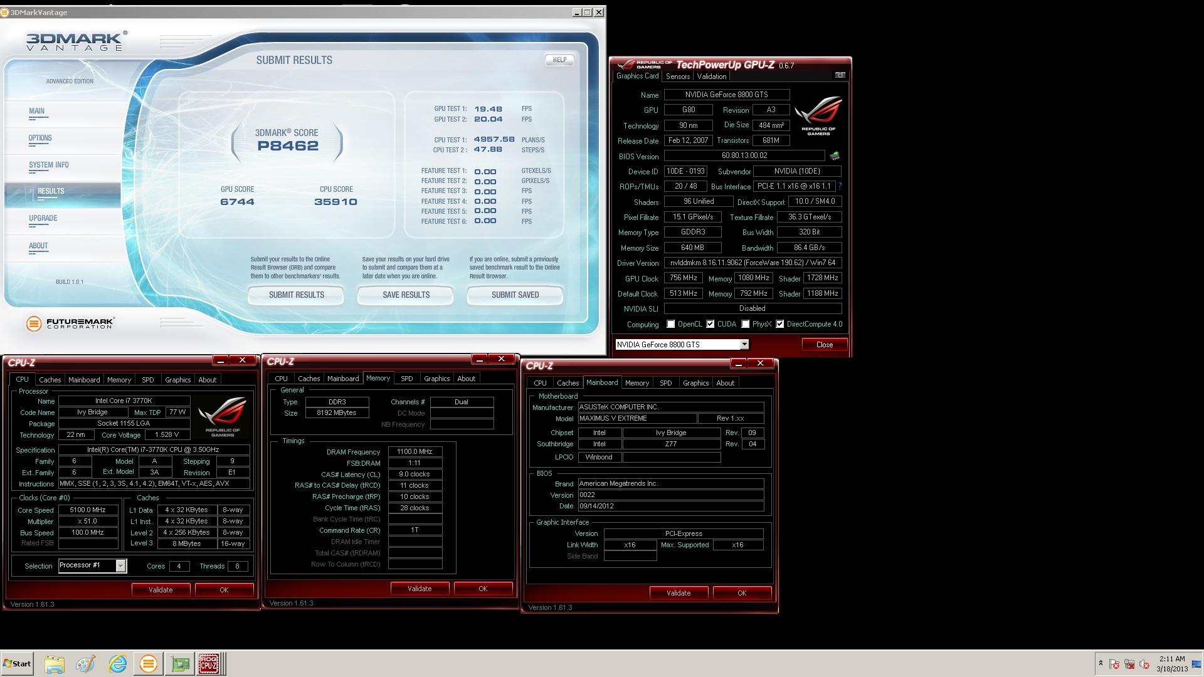
Task: Click the GPU-Z screenshot camera icon
Action: (x=840, y=75)
